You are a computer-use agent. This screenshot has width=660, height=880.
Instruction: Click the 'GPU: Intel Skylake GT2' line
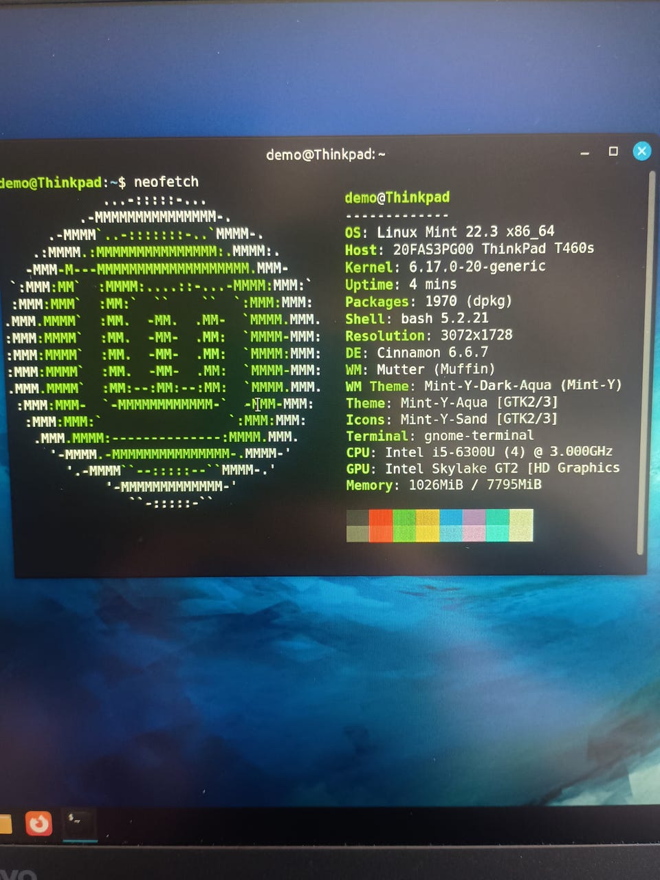pyautogui.click(x=483, y=469)
